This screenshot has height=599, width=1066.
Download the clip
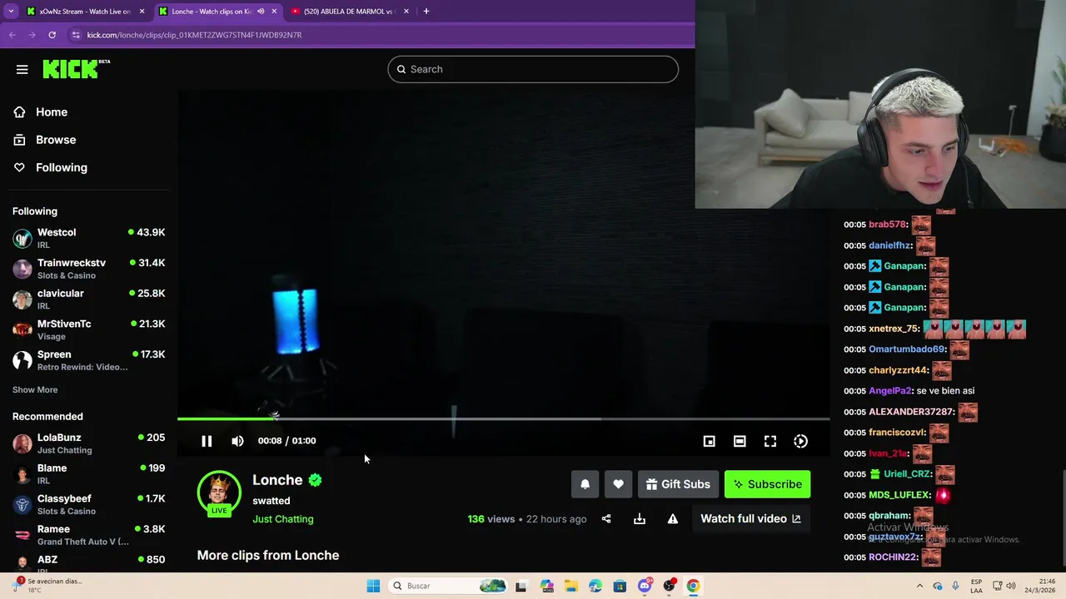[x=640, y=519]
